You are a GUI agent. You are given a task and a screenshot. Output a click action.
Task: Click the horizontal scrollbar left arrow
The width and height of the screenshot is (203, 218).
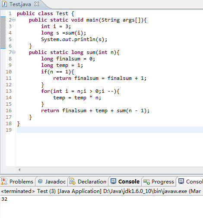(19, 170)
